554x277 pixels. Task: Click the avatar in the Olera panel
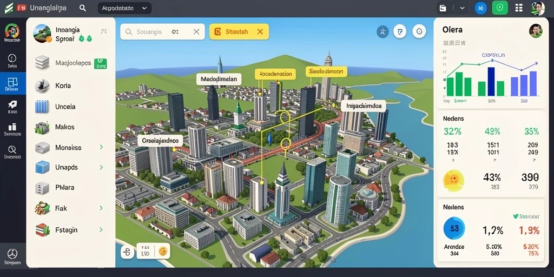(x=536, y=31)
